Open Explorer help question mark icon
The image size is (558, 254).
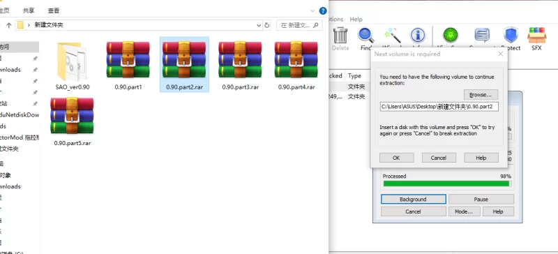(x=323, y=10)
